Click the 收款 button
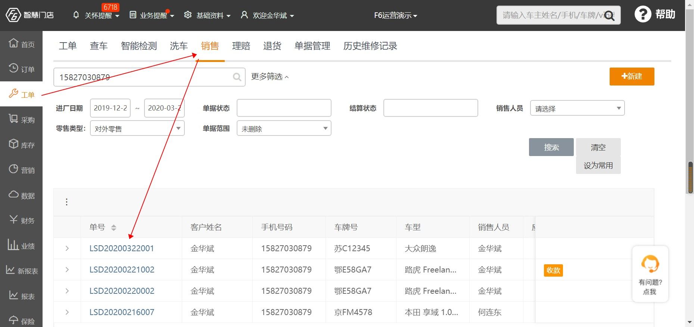694x327 pixels. click(553, 270)
